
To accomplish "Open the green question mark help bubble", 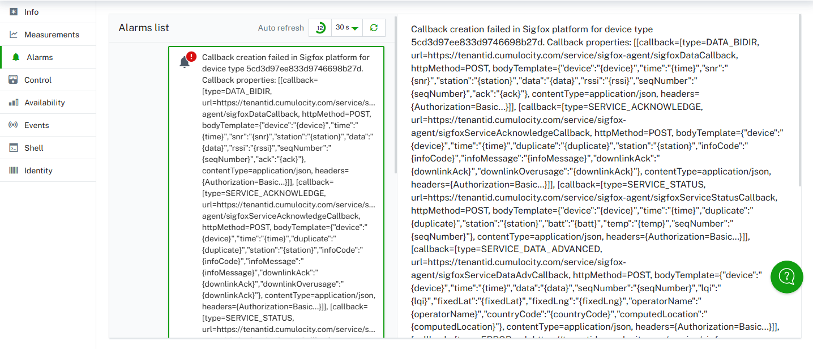I will (786, 277).
